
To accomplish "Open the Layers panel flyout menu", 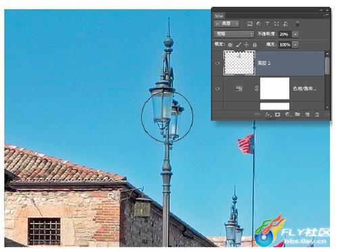I will tap(327, 15).
